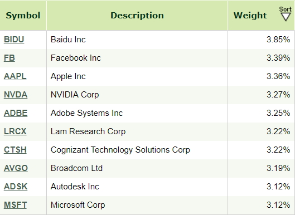Open the NVDA symbol link
Image resolution: width=295 pixels, height=215 pixels.
pos(16,95)
